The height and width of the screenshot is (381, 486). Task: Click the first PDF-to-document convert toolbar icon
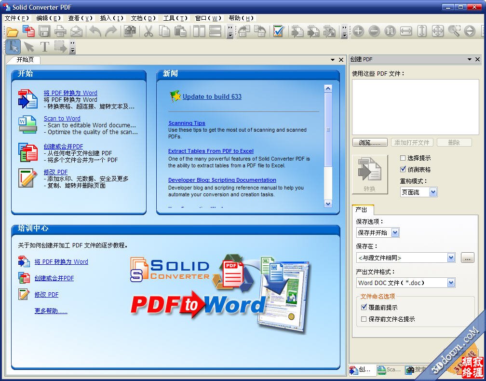click(297, 31)
